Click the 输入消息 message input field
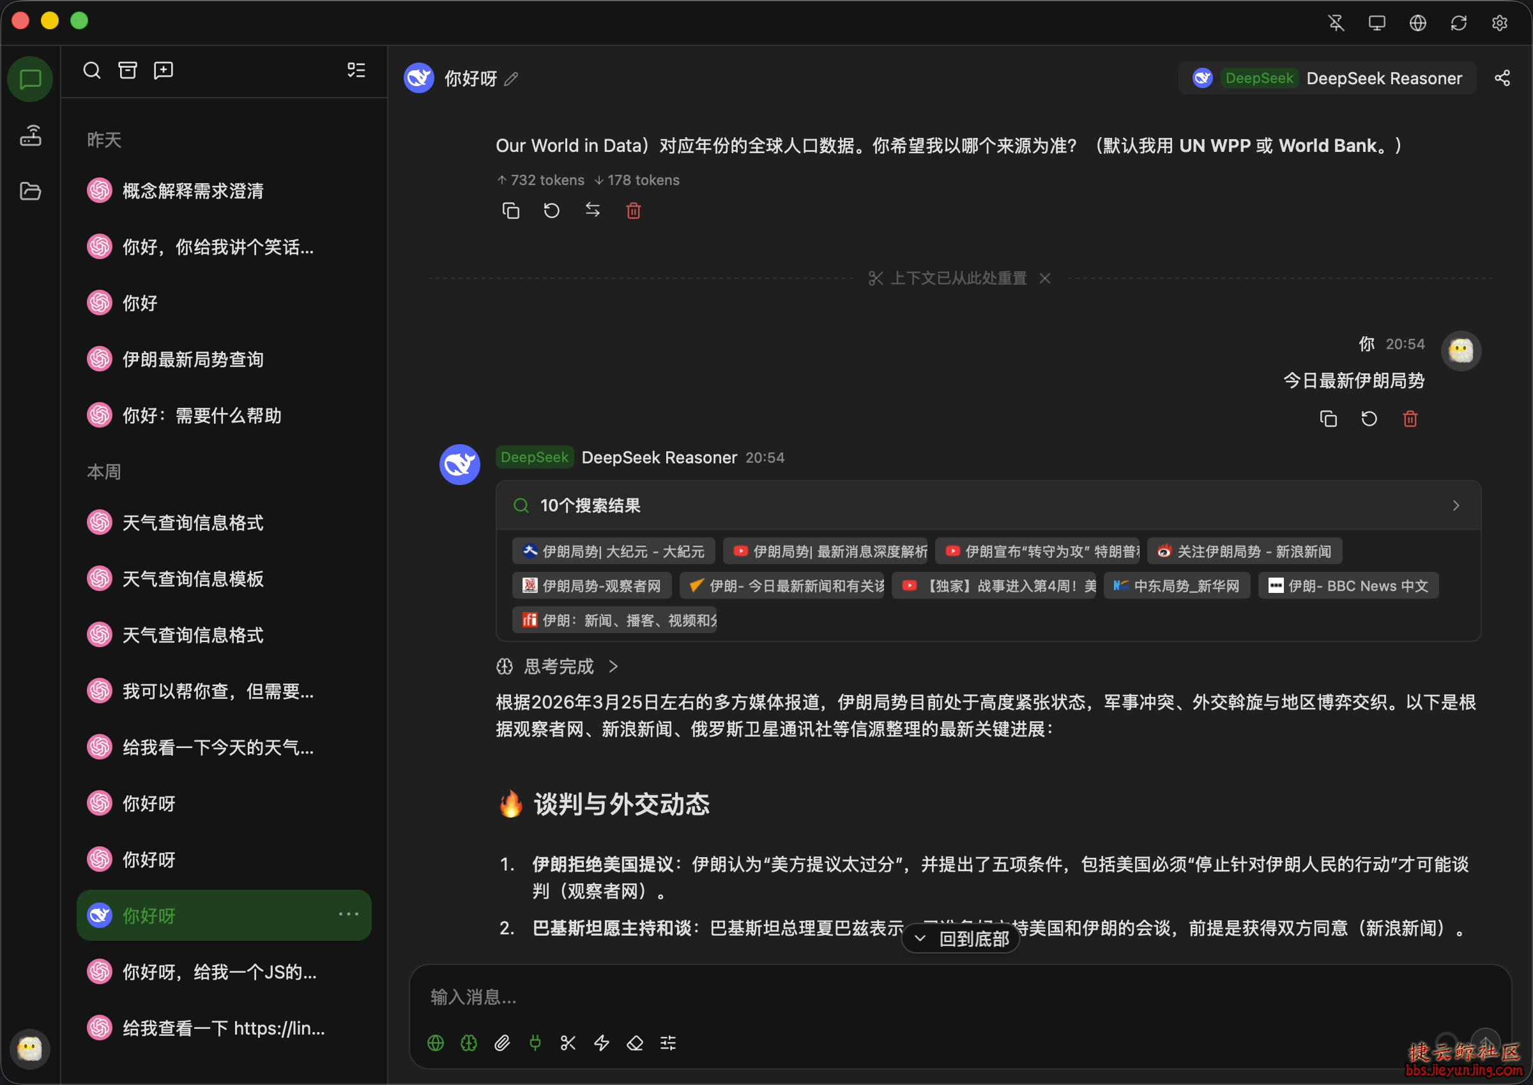The image size is (1533, 1085). coord(959,998)
